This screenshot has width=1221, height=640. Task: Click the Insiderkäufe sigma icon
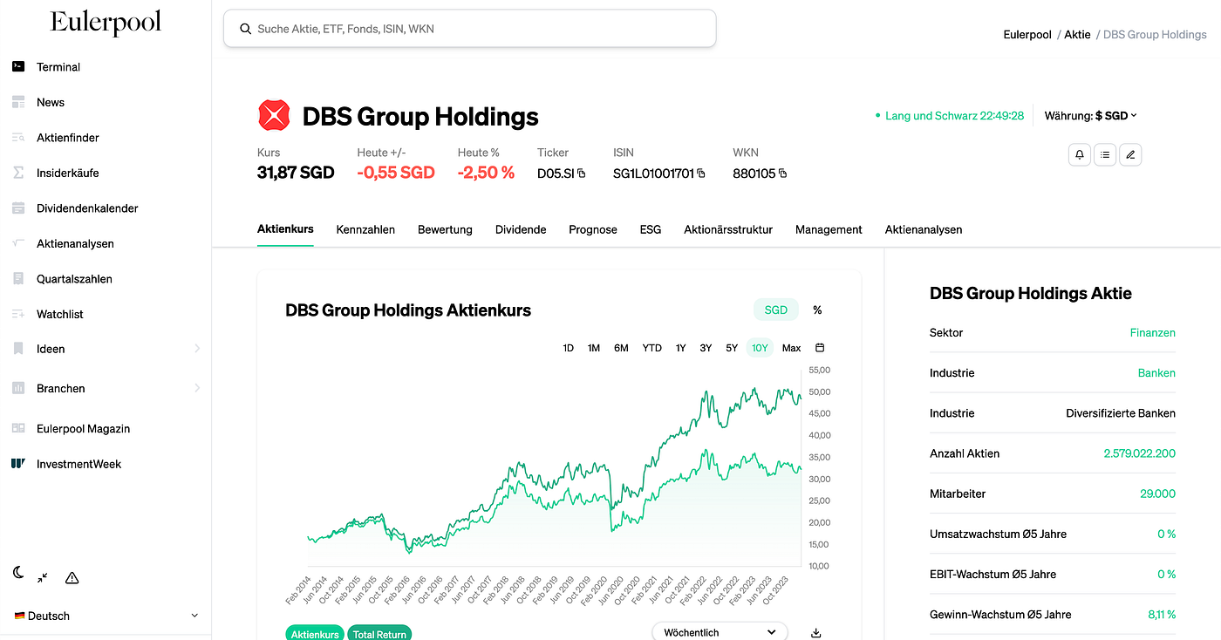coord(18,173)
